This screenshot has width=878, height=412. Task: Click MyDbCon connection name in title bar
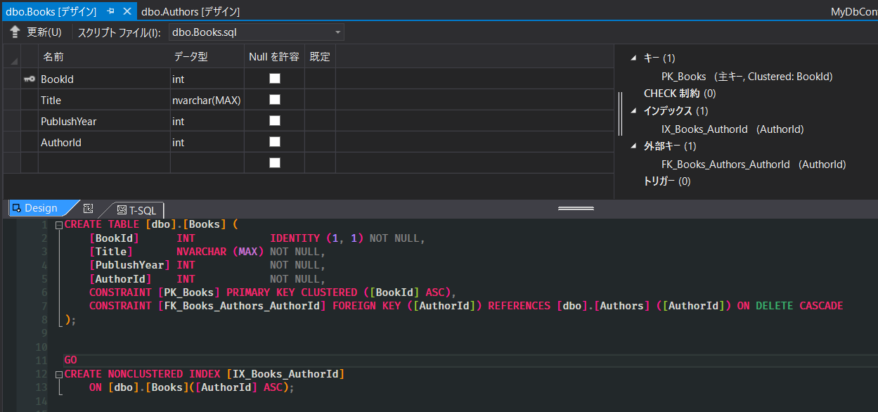(x=853, y=11)
